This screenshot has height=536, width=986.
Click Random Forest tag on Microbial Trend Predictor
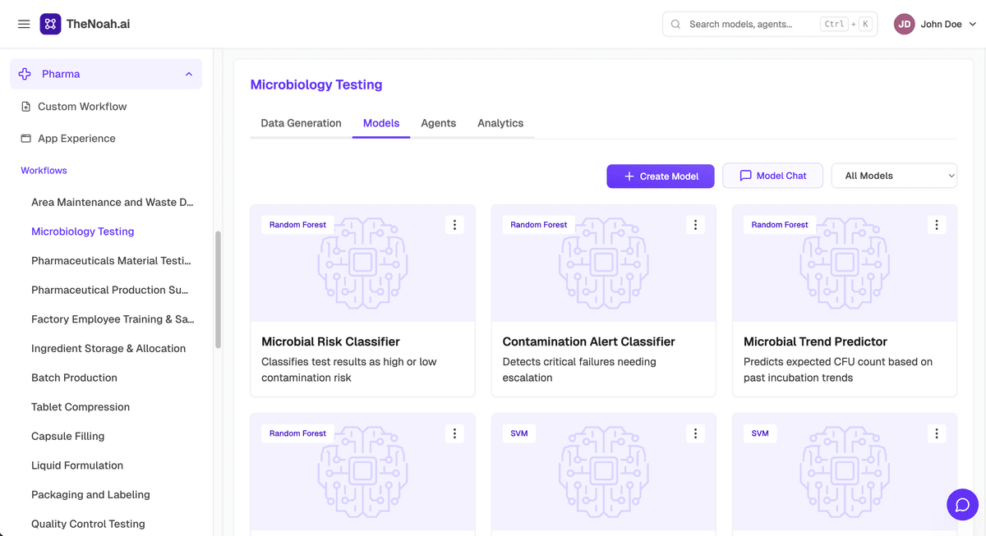[780, 224]
